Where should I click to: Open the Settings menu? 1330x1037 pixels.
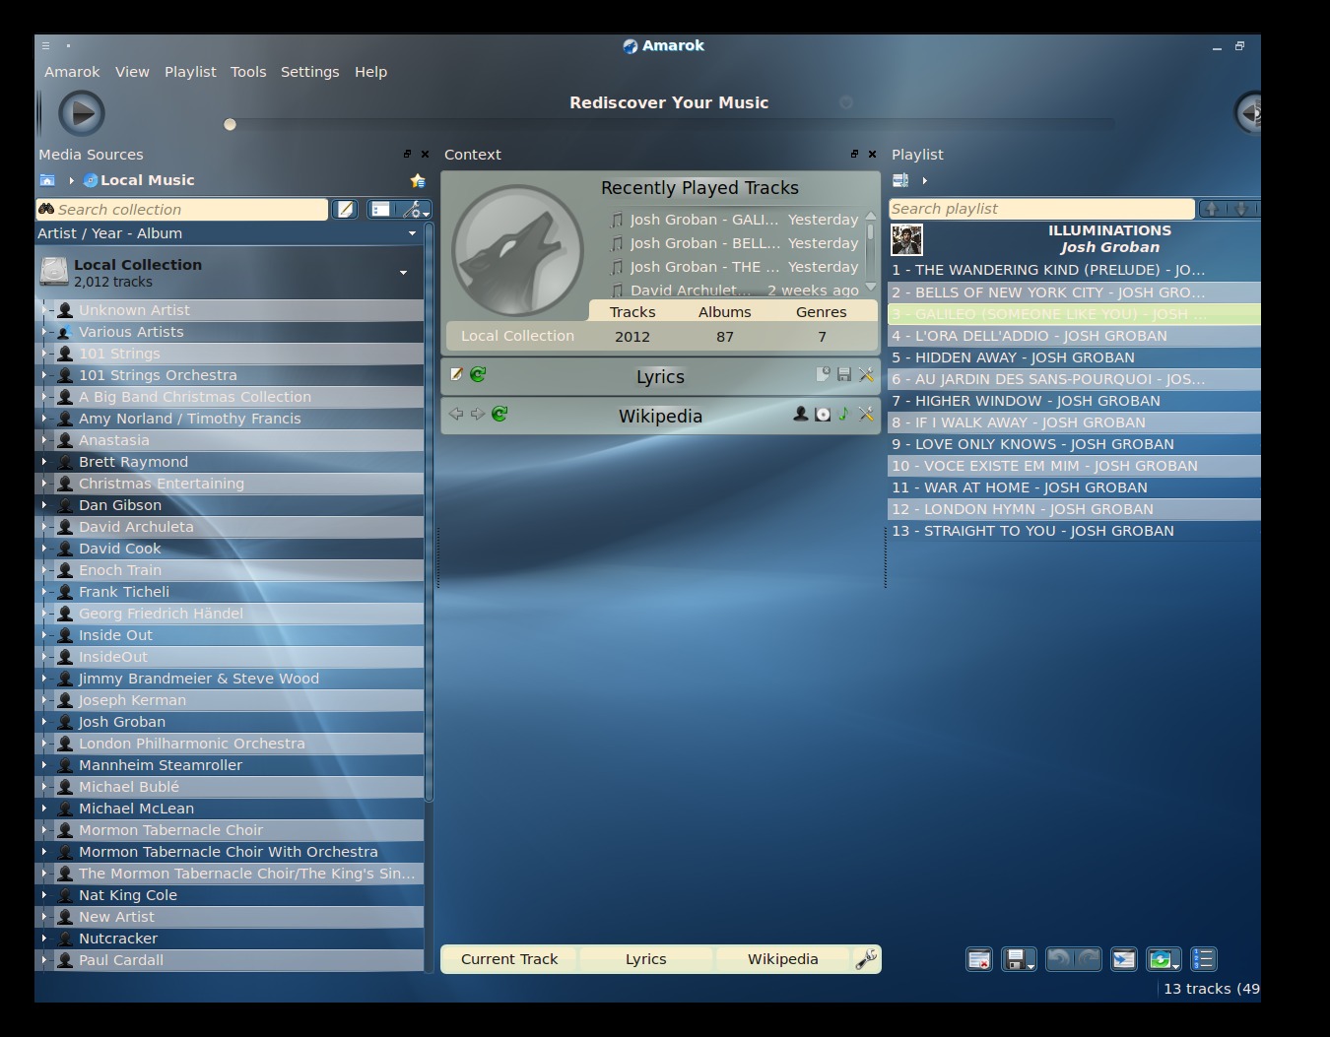[x=309, y=72]
